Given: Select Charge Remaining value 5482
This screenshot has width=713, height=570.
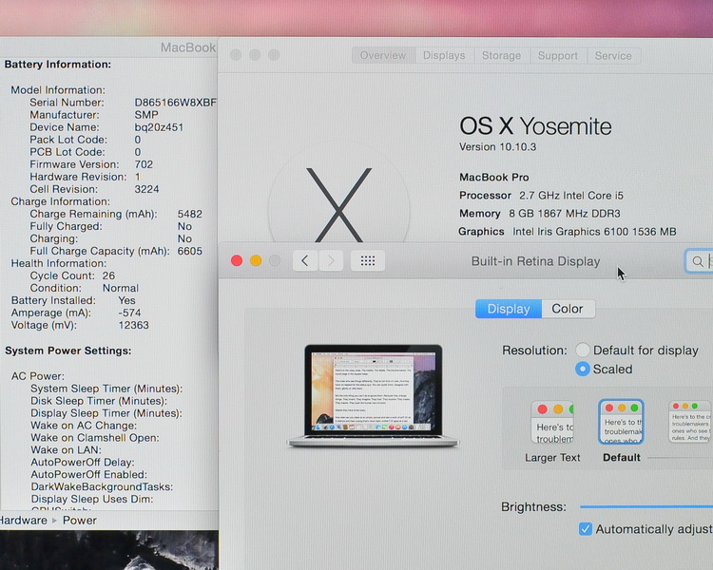Looking at the screenshot, I should (189, 214).
